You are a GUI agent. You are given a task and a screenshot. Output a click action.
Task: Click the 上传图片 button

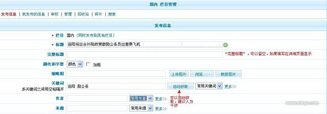click(179, 74)
